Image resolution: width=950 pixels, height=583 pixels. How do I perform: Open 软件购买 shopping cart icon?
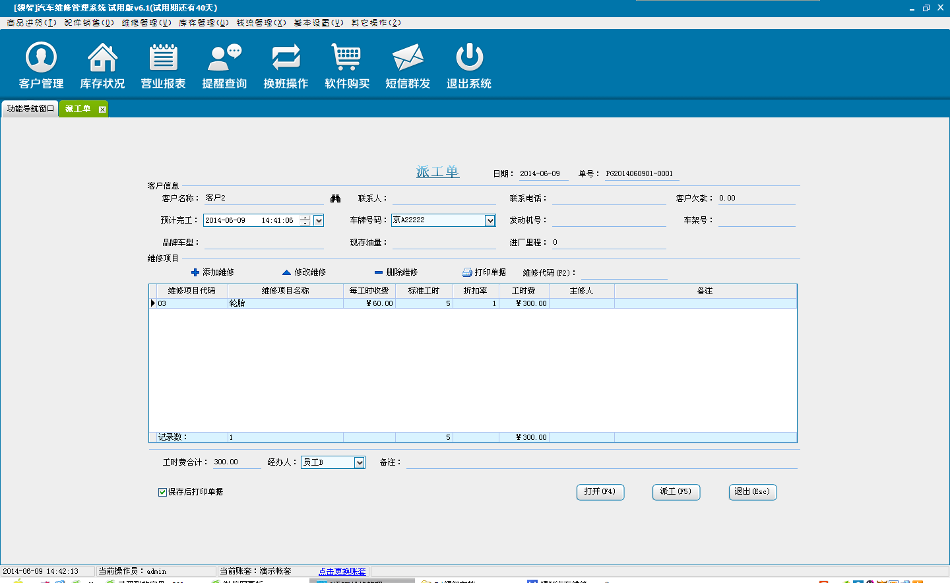346,58
